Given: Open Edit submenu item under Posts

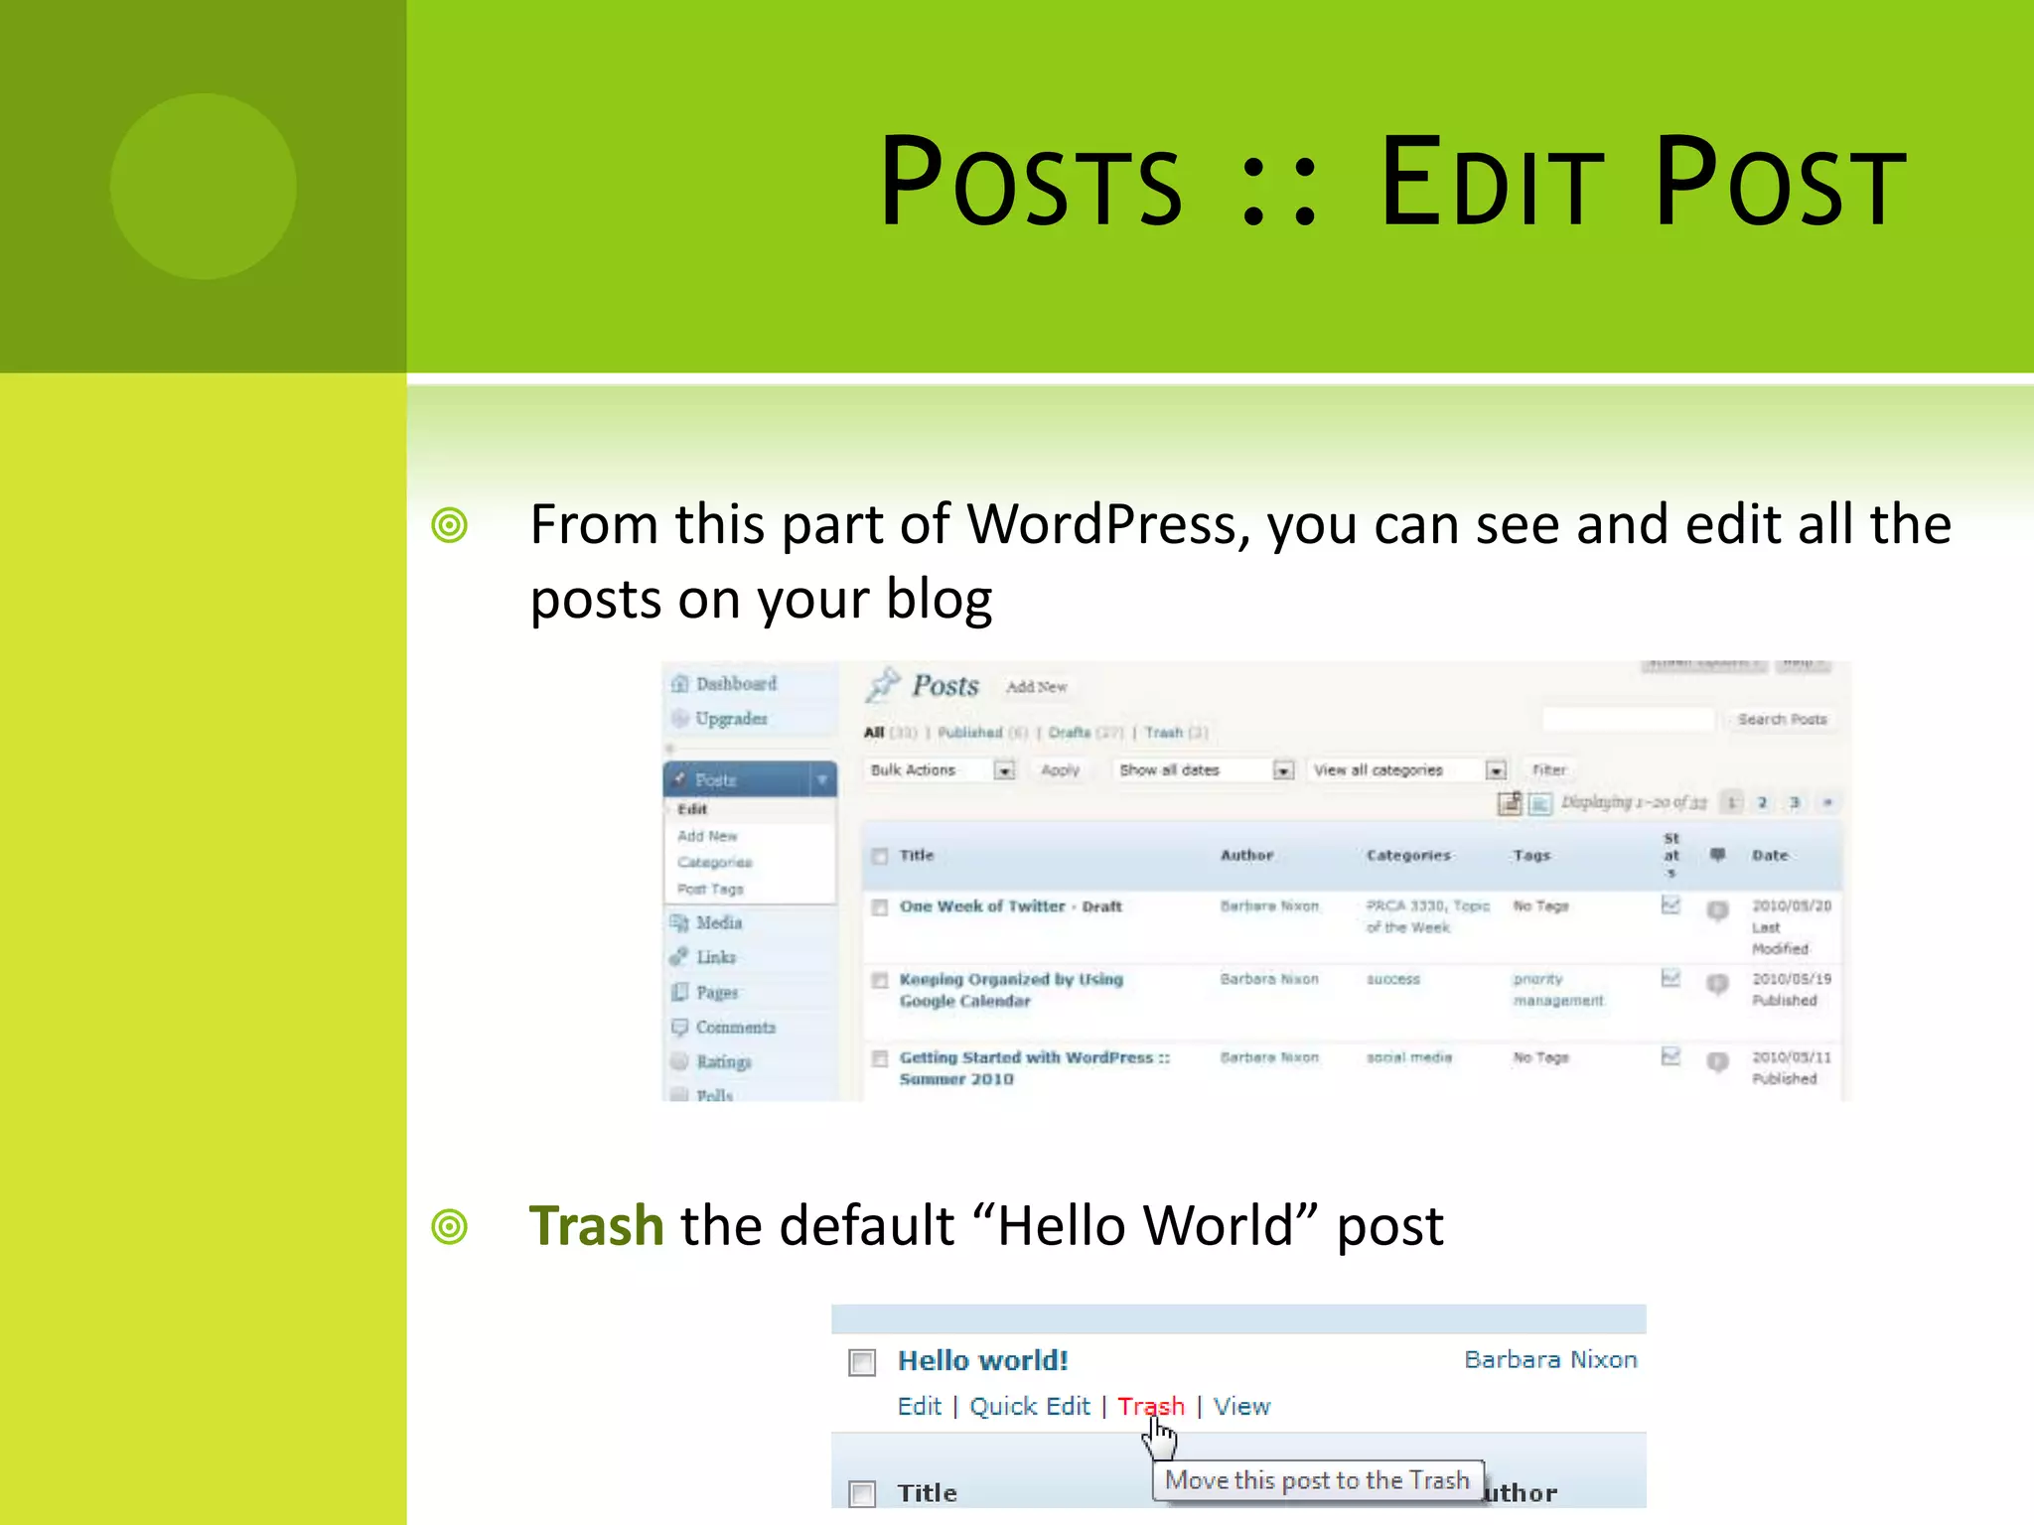Looking at the screenshot, I should tap(692, 809).
